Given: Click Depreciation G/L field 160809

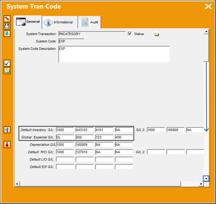Looking at the screenshot, I should pos(85,145).
